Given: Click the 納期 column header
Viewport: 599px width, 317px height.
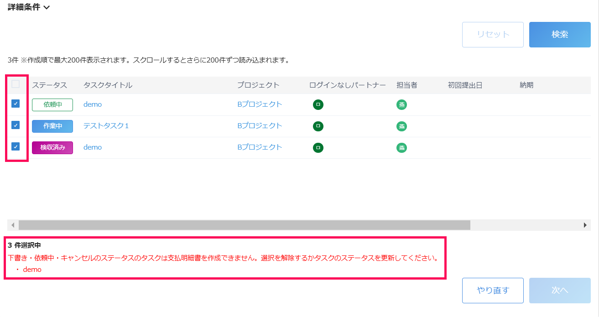Looking at the screenshot, I should [x=526, y=85].
